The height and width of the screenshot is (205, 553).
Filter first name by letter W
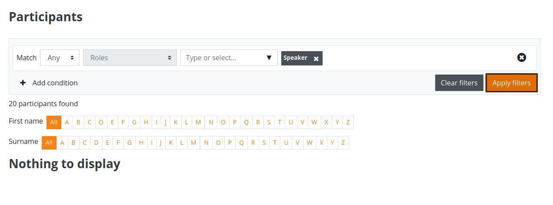click(314, 122)
